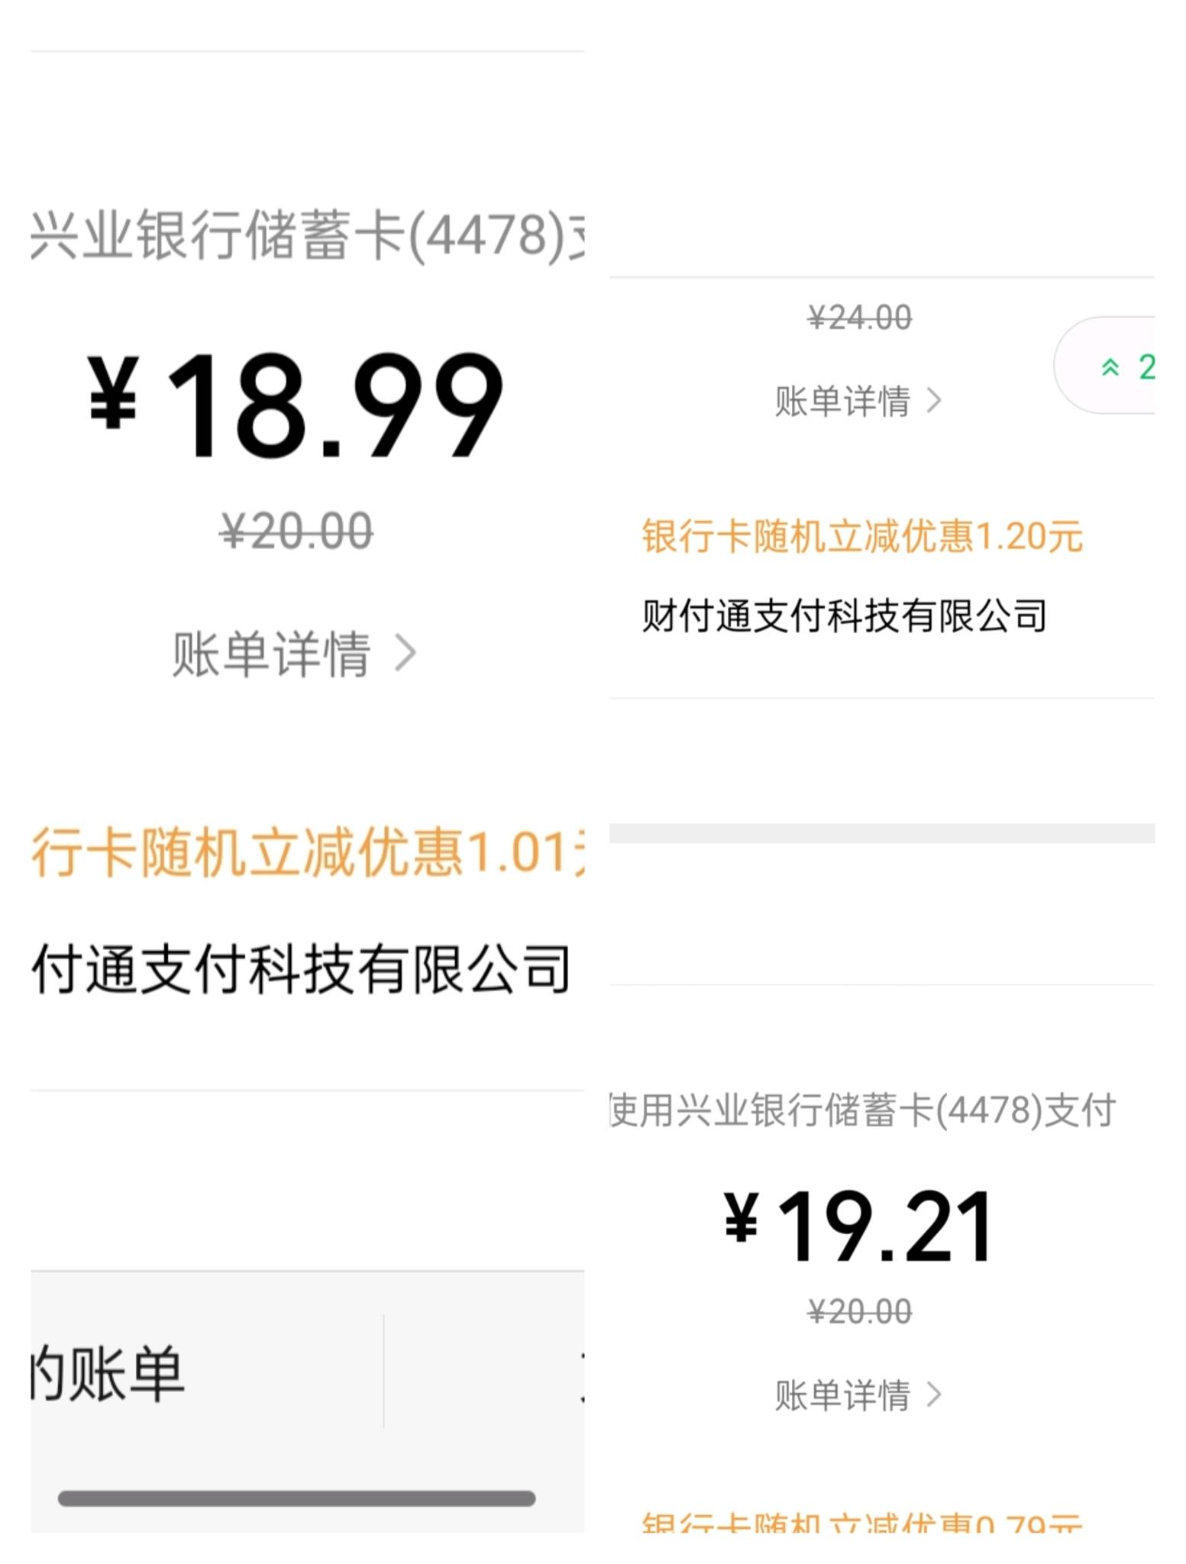Tap 财付通支付科技有限公司 under the 1.20元 discount
This screenshot has width=1186, height=1564.
click(845, 616)
